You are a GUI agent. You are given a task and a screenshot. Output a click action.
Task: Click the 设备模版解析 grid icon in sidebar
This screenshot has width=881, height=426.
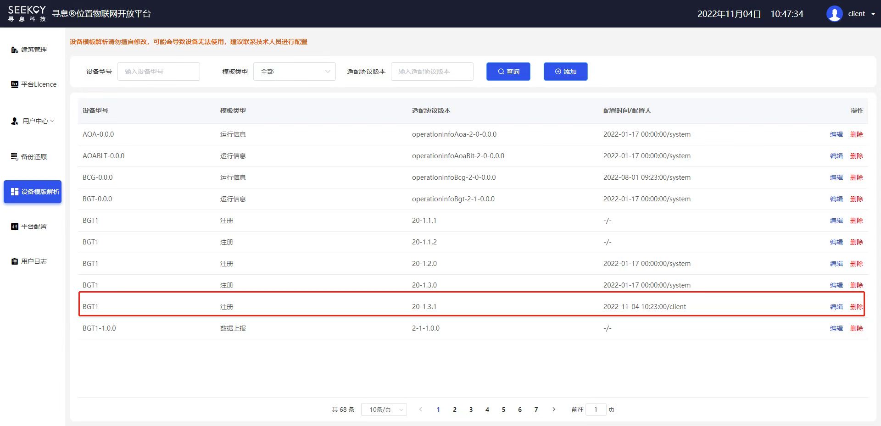pos(15,192)
